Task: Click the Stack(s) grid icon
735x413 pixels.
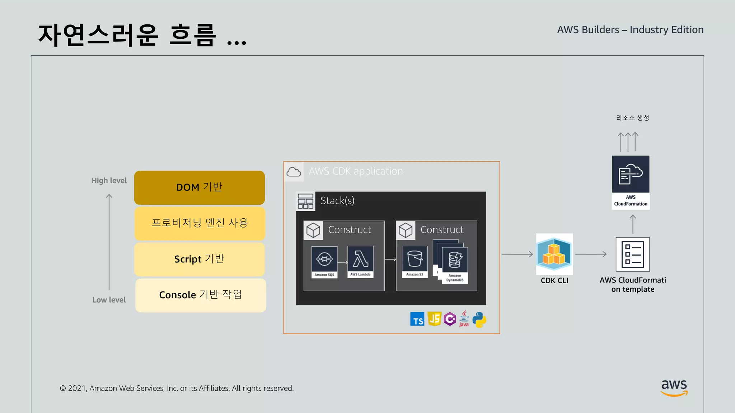Action: pos(305,201)
